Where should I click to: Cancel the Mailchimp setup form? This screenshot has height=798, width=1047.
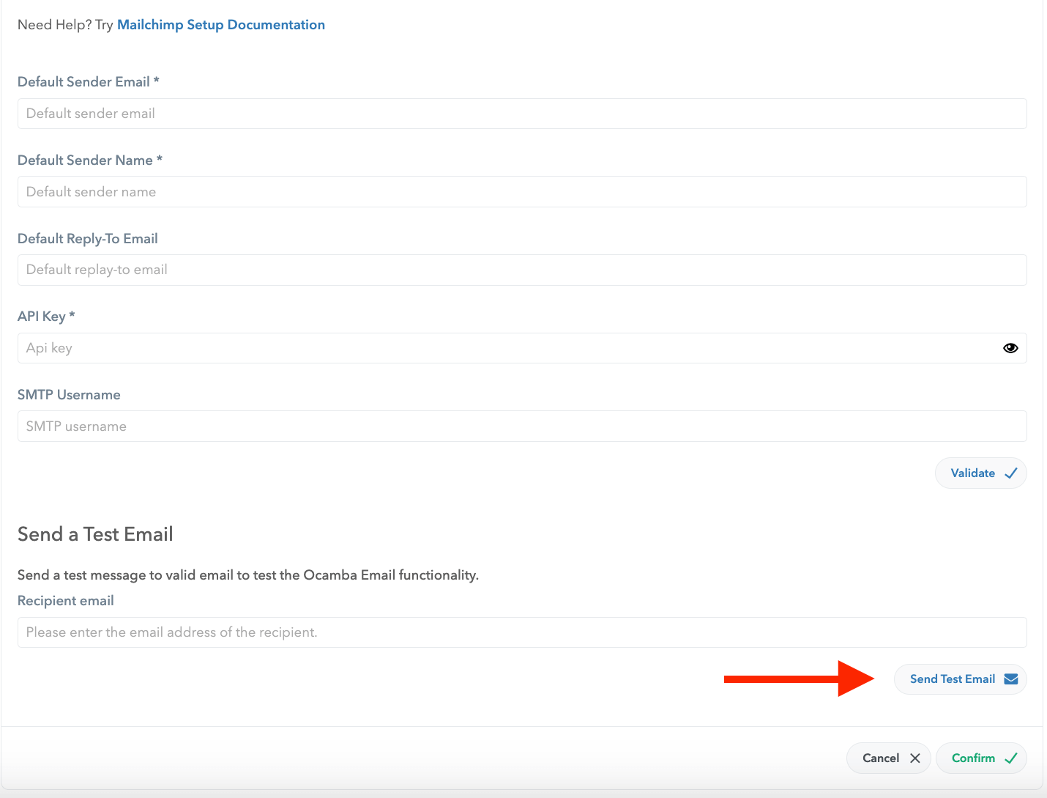[x=889, y=758]
